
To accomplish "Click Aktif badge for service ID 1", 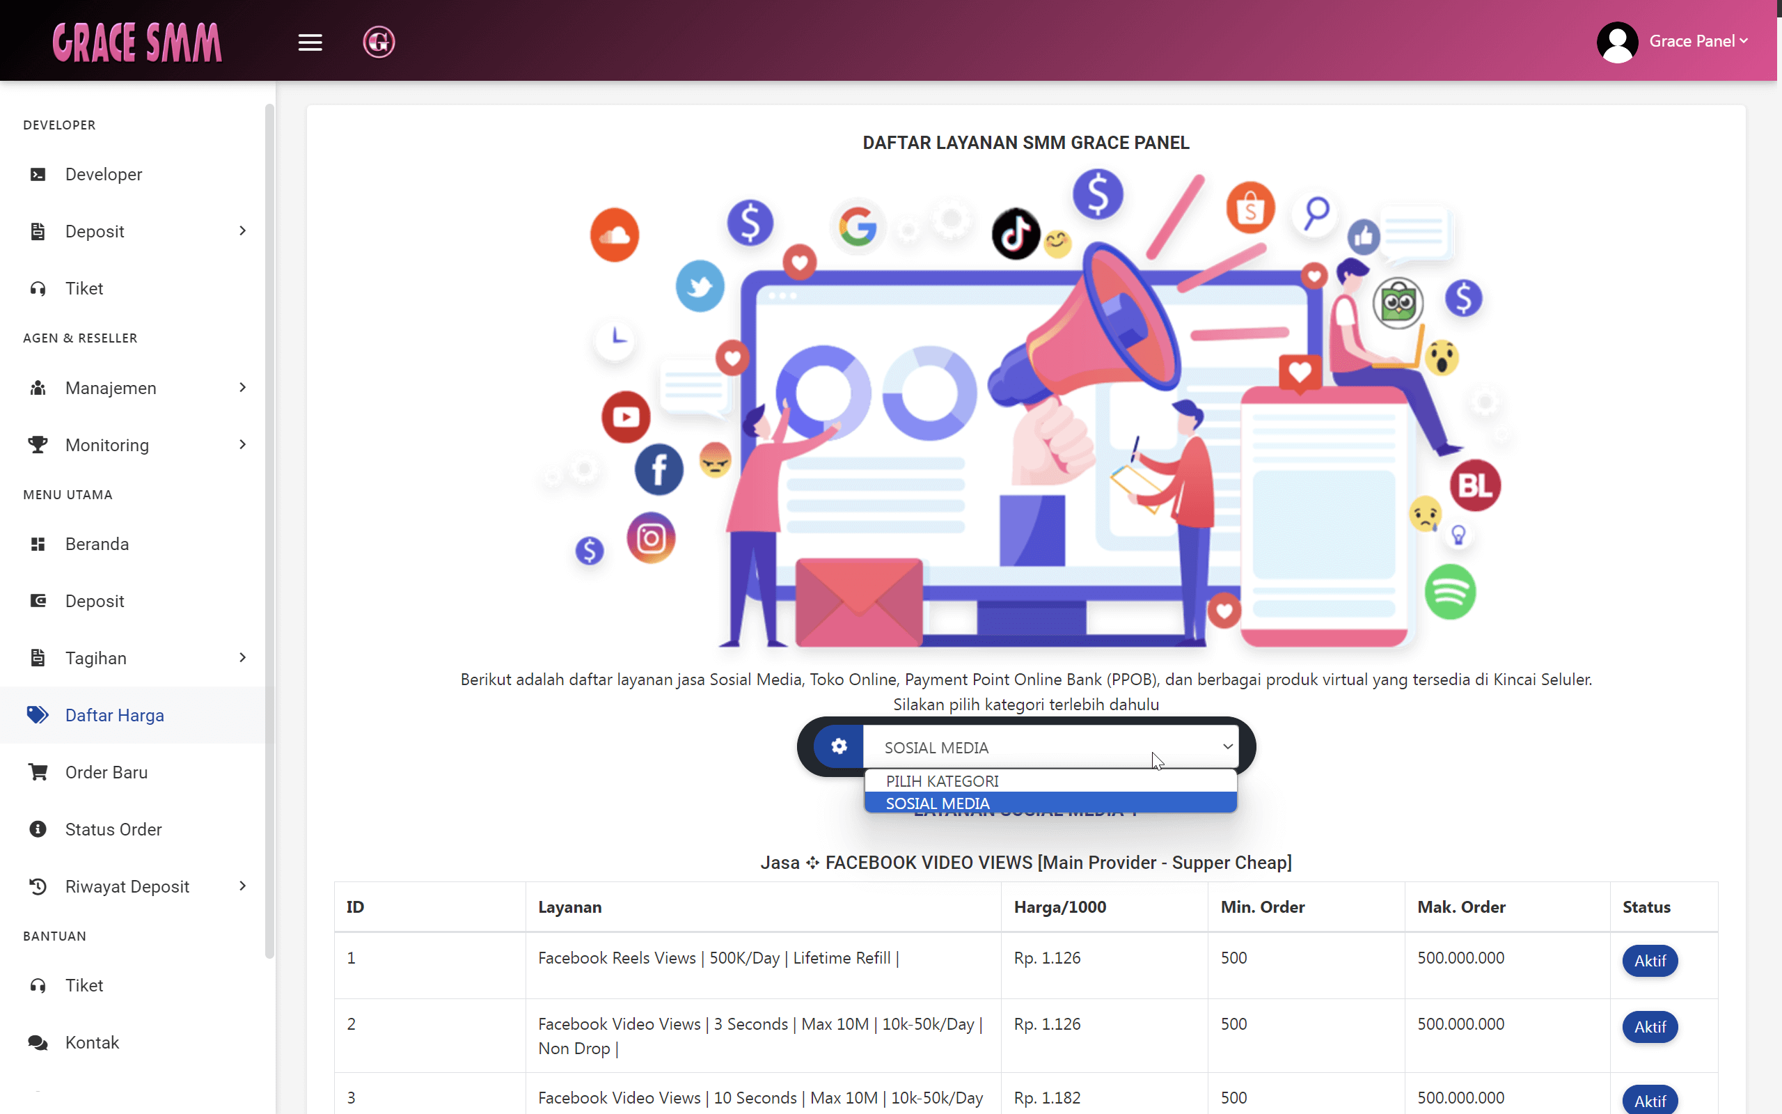I will click(x=1649, y=961).
